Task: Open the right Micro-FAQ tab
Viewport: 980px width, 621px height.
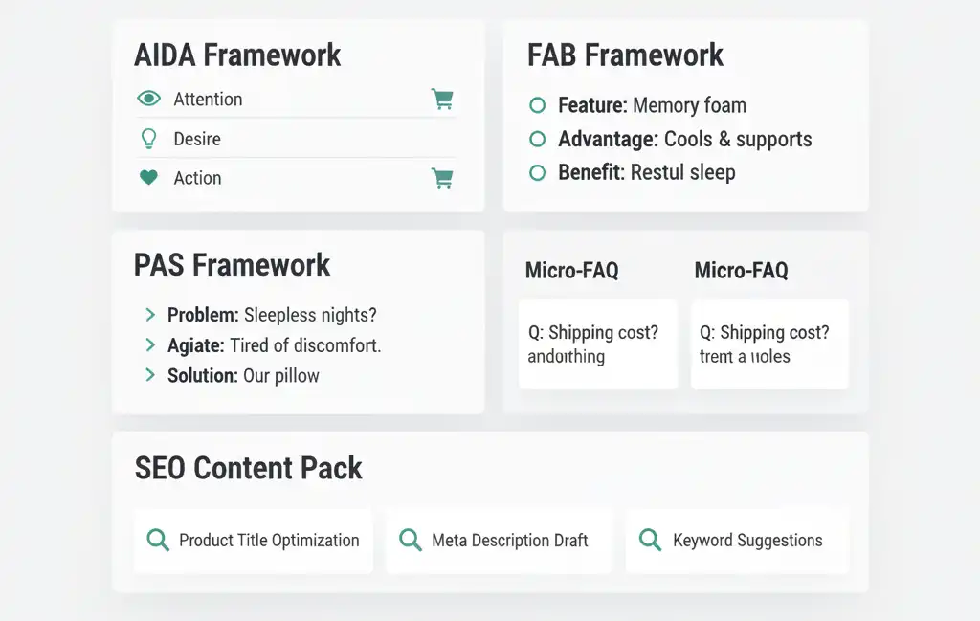Action: tap(742, 271)
